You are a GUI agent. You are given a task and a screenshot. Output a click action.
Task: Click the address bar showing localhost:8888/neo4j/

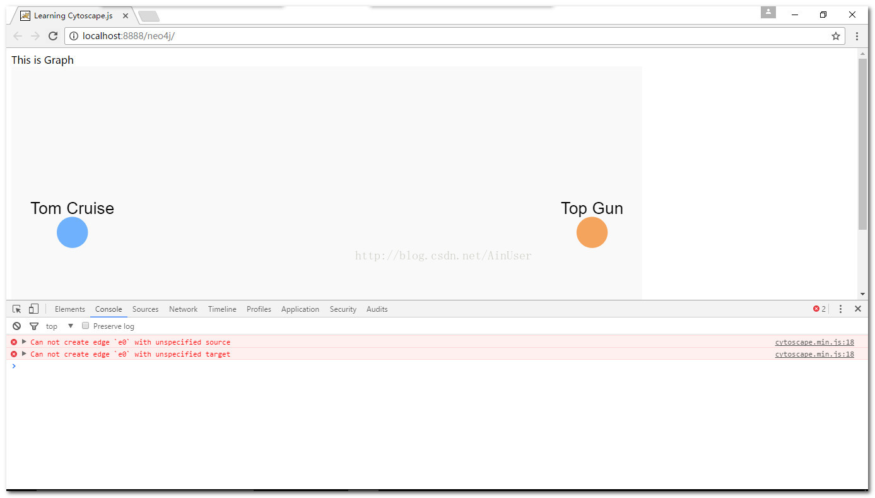454,36
